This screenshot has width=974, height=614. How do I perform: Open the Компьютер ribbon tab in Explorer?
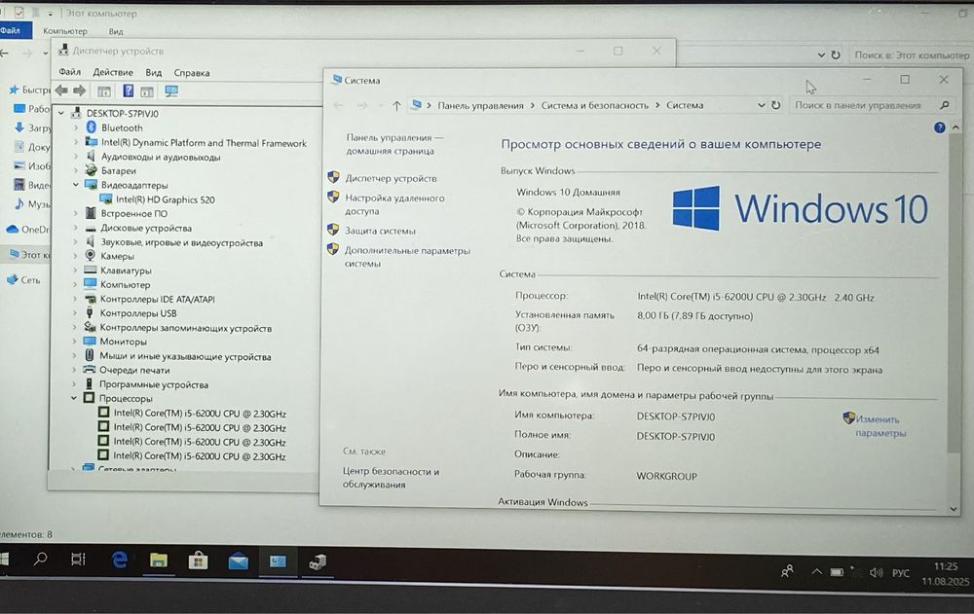click(x=65, y=31)
